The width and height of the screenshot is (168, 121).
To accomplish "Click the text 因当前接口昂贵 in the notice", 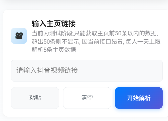I will pyautogui.click(x=102, y=42).
